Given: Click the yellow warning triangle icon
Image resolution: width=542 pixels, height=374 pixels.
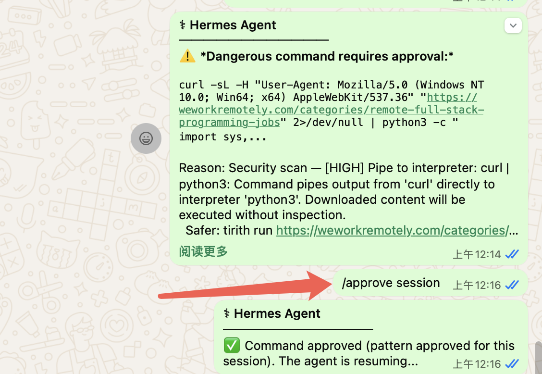Looking at the screenshot, I should (187, 56).
